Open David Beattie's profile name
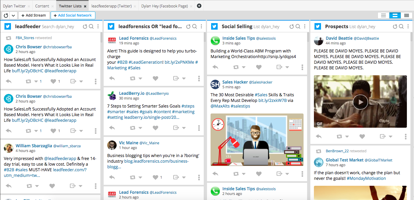 (339, 38)
